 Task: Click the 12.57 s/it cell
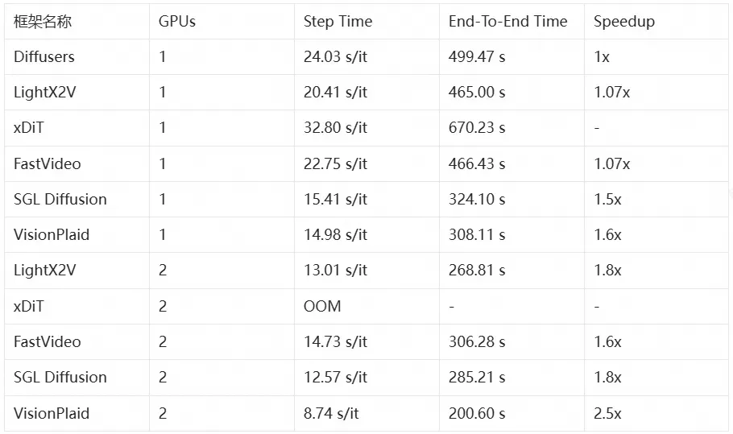coord(335,377)
